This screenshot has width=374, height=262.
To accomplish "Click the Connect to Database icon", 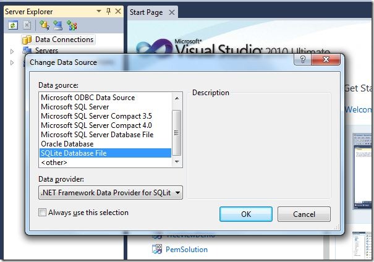I will click(45, 25).
